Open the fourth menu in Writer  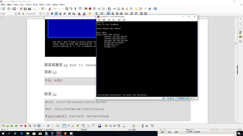click(x=22, y=5)
